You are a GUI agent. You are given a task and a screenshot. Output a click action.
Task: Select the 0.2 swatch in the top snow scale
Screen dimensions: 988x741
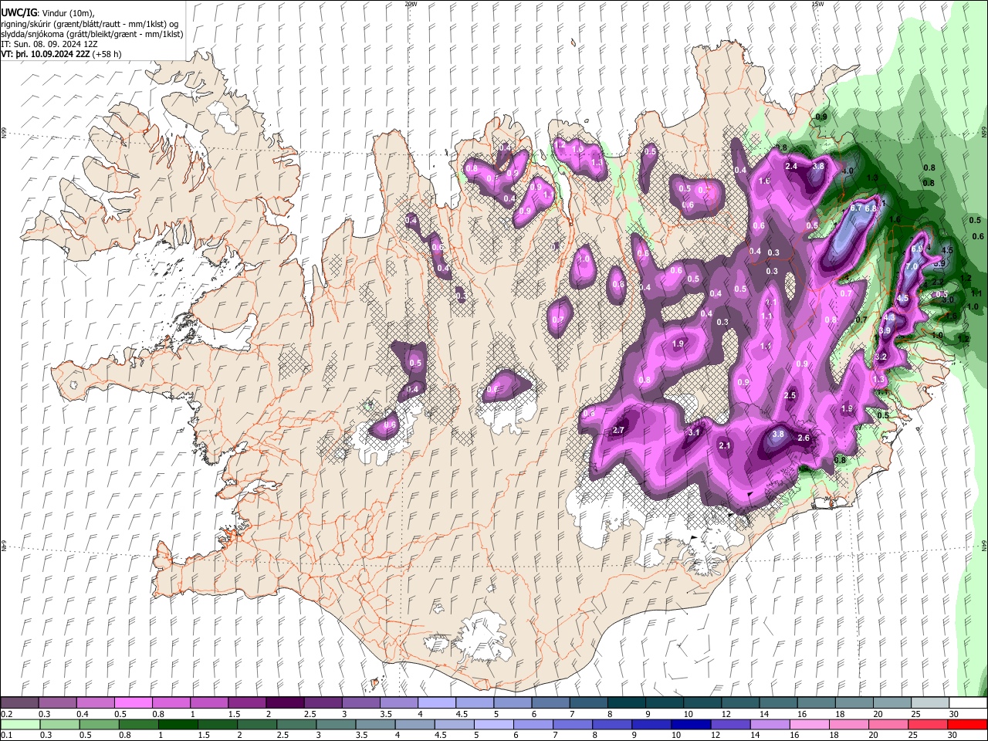coord(19,702)
